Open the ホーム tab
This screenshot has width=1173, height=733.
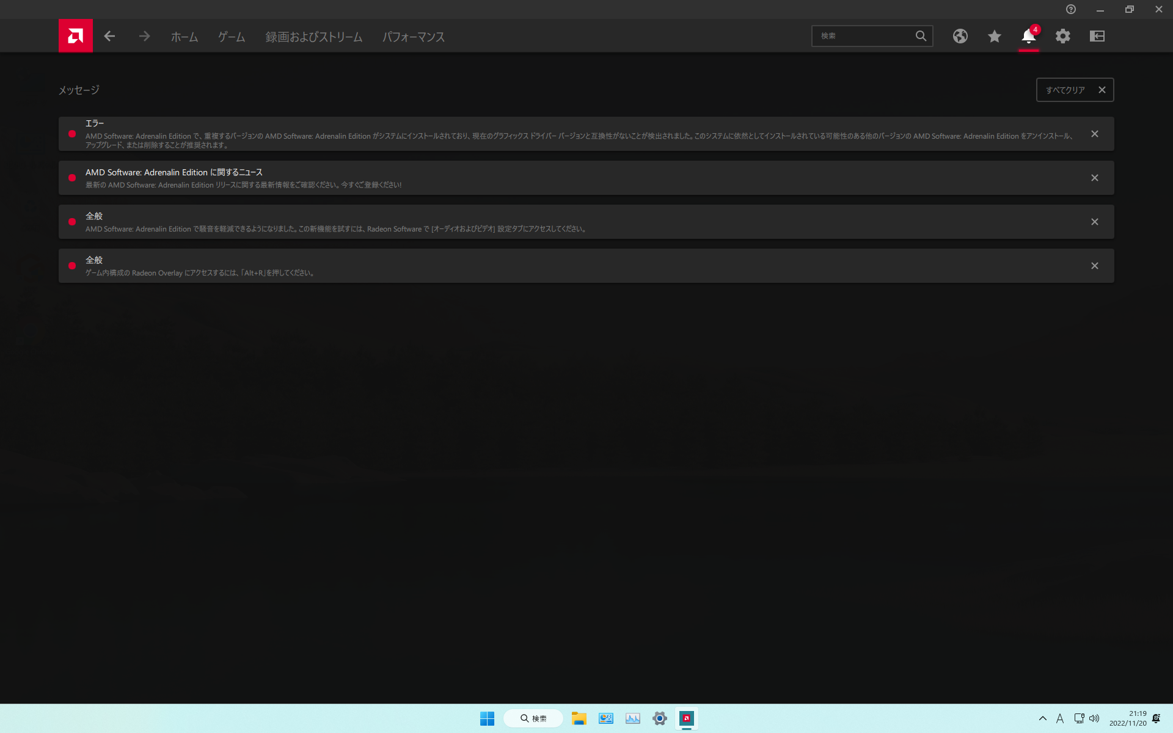point(185,37)
